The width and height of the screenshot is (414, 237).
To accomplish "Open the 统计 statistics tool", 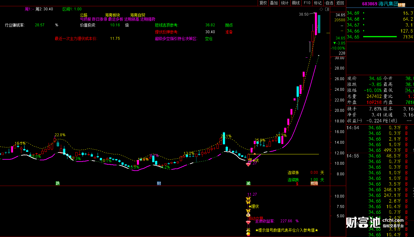I will [x=285, y=3].
